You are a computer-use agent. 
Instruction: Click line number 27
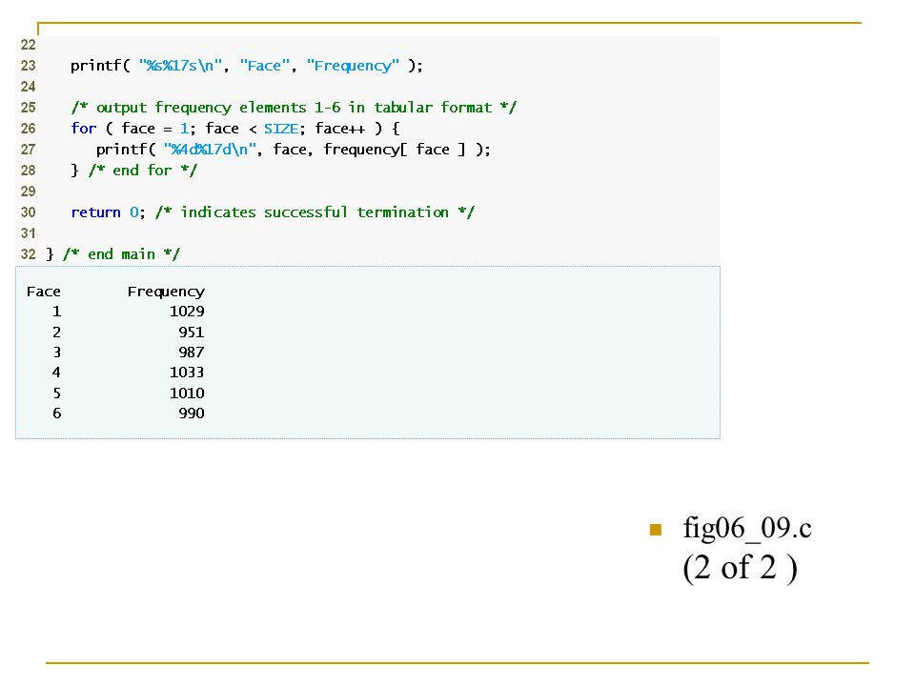tap(28, 150)
